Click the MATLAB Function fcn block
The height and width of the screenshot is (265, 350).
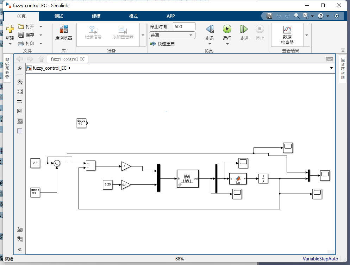click(x=238, y=179)
